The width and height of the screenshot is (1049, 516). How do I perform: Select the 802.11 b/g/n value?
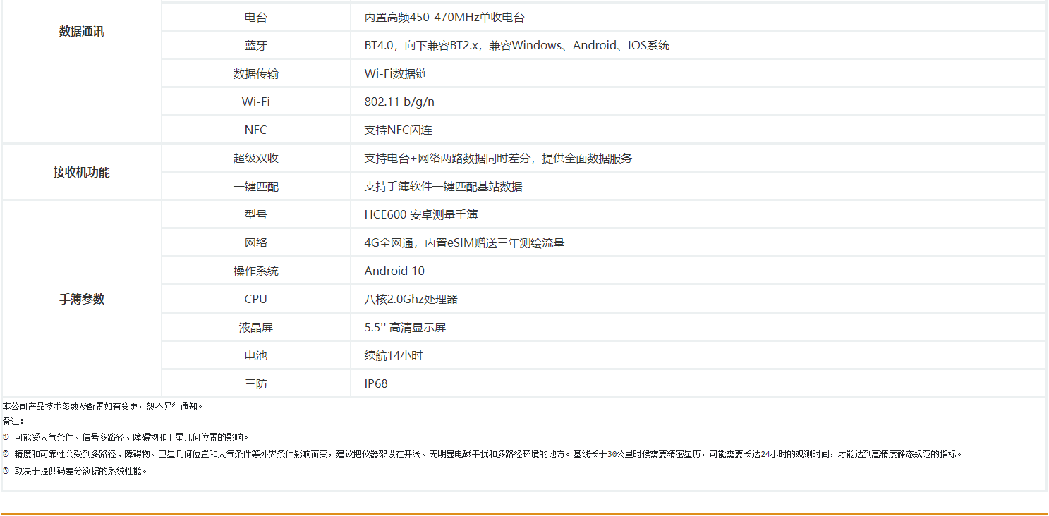tap(399, 102)
